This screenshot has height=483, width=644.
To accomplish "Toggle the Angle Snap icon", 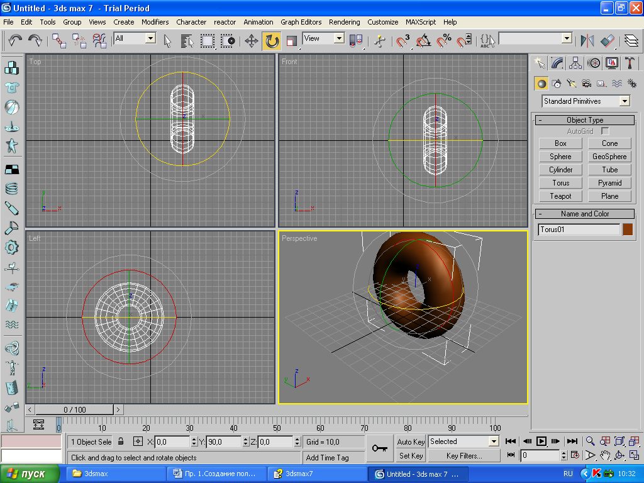I will click(423, 41).
